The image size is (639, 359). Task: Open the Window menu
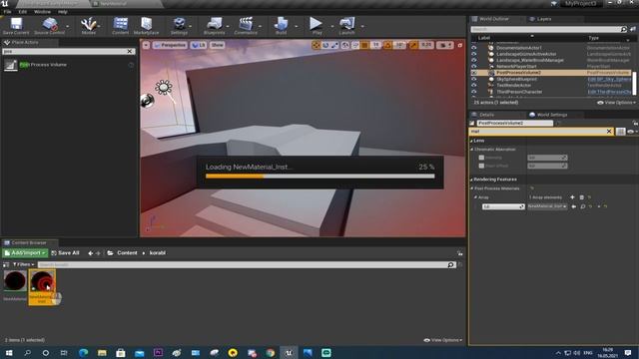coord(42,12)
